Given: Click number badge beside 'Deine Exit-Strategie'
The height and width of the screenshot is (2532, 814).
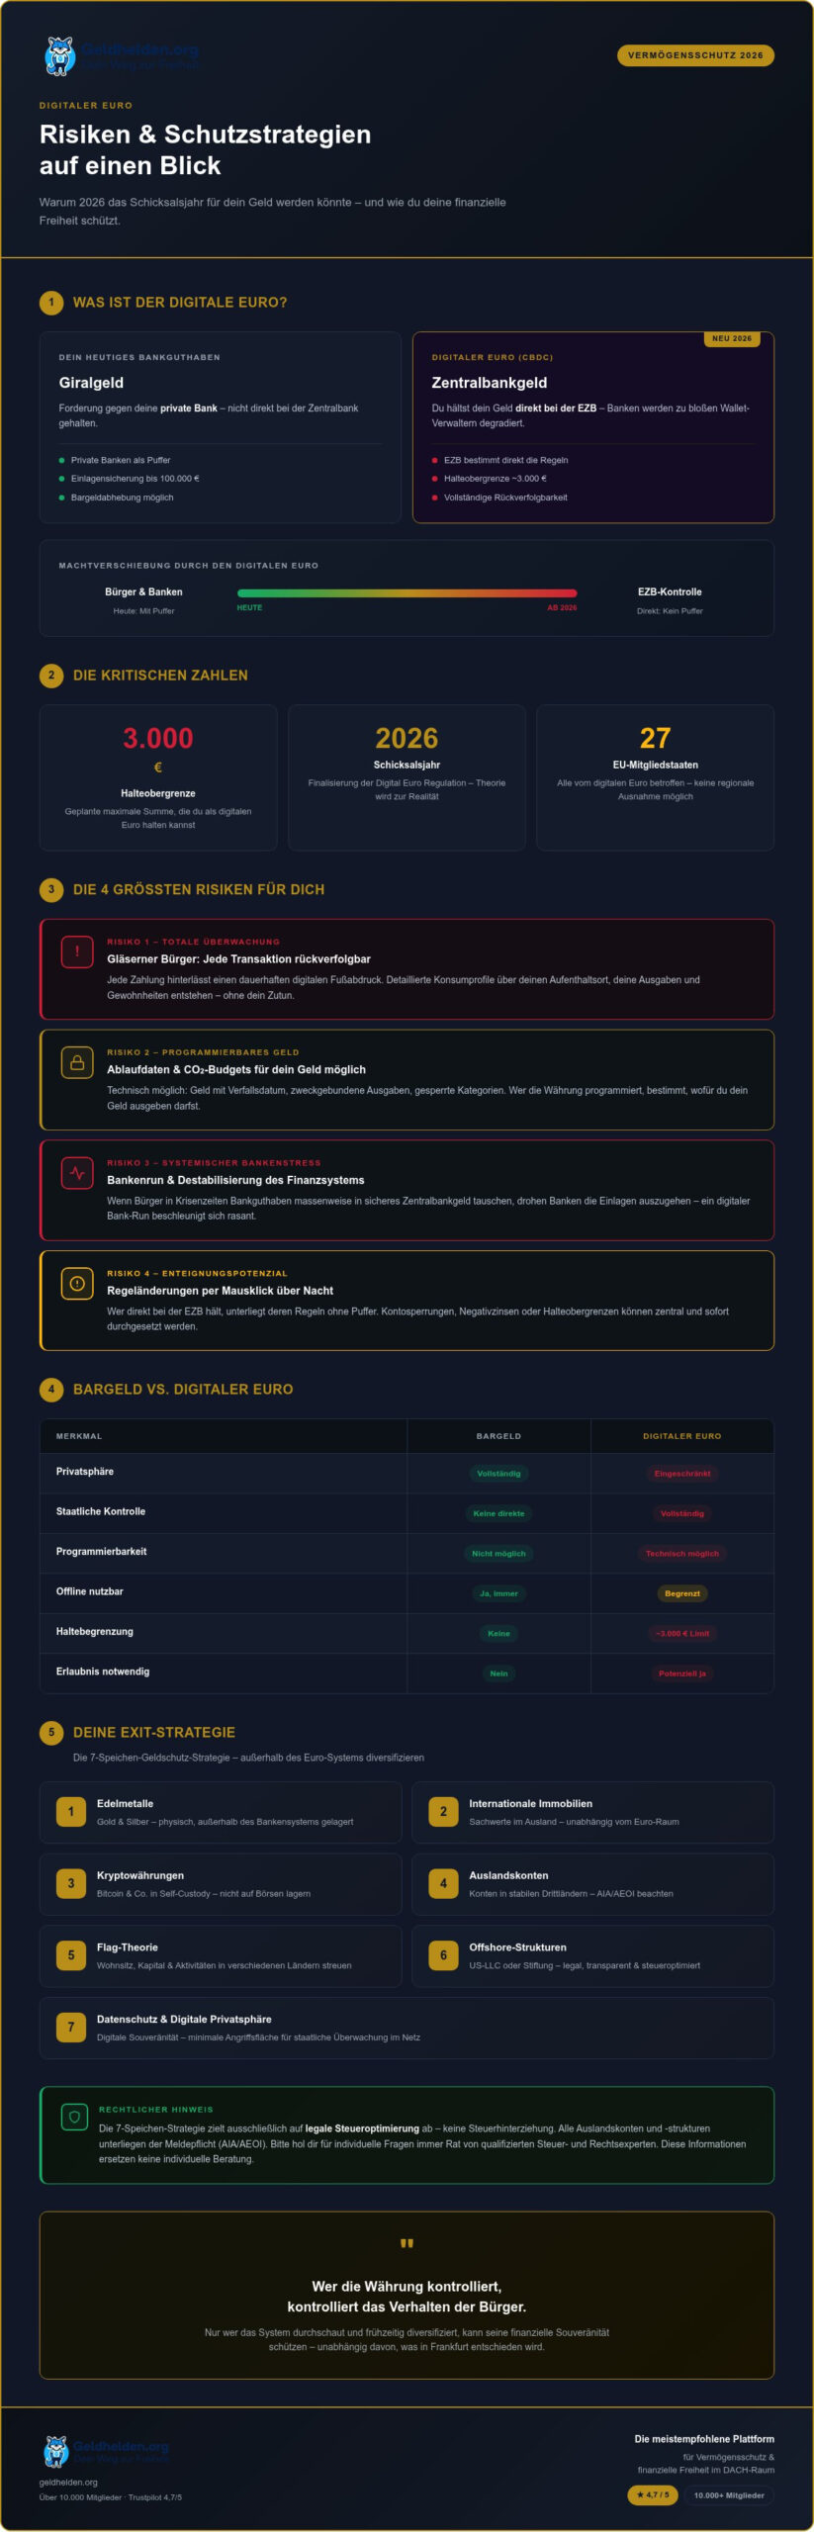Looking at the screenshot, I should pyautogui.click(x=51, y=1732).
